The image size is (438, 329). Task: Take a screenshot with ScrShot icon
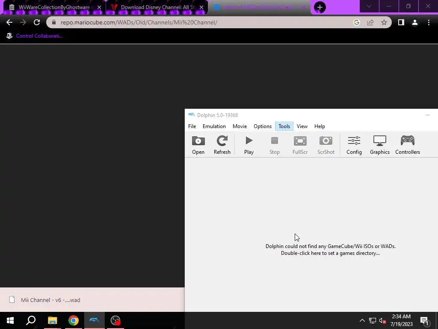(326, 145)
